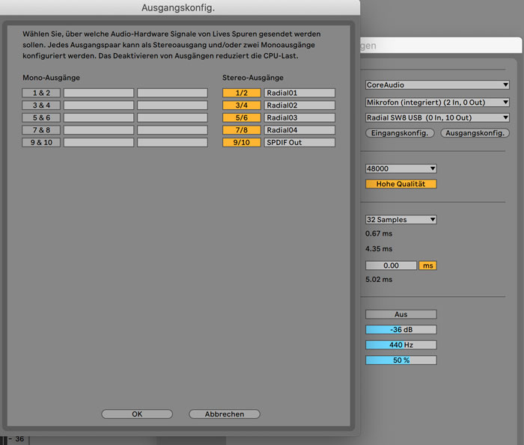Image resolution: width=524 pixels, height=445 pixels.
Task: Enable mono outputs 1 & 2
Action: [41, 93]
